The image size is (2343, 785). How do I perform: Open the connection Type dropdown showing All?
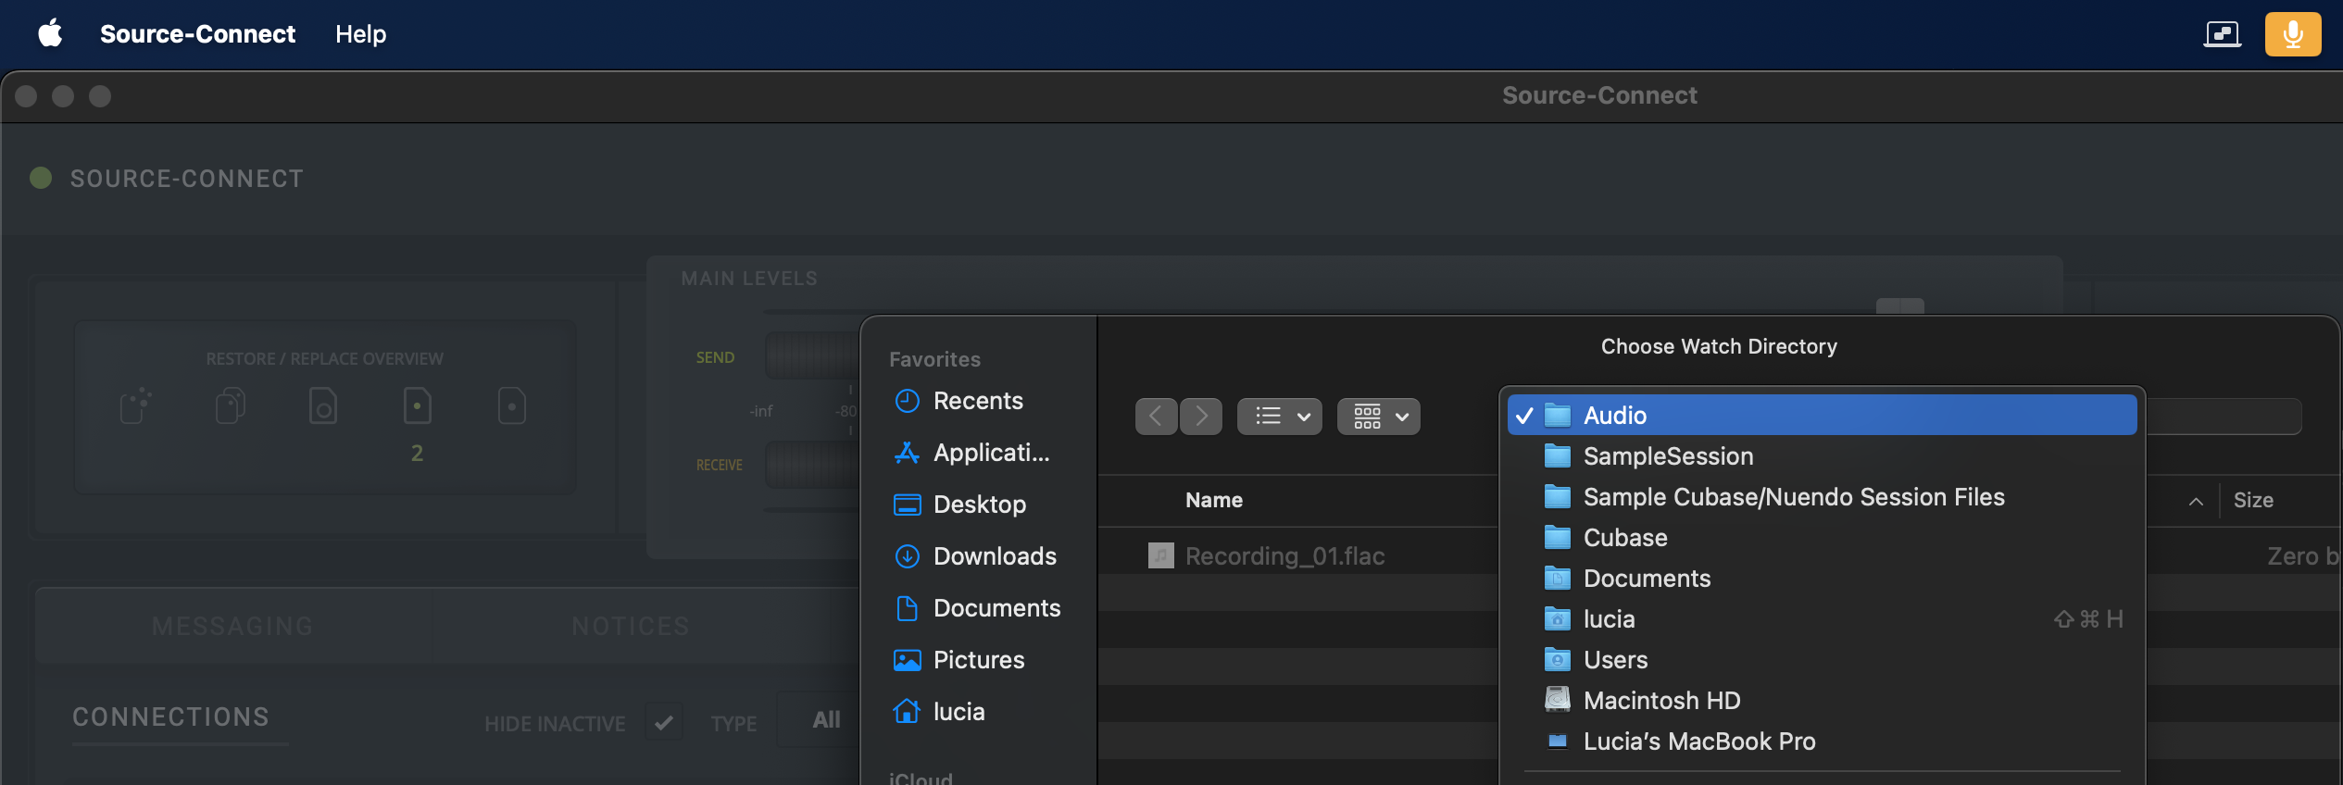pos(825,720)
